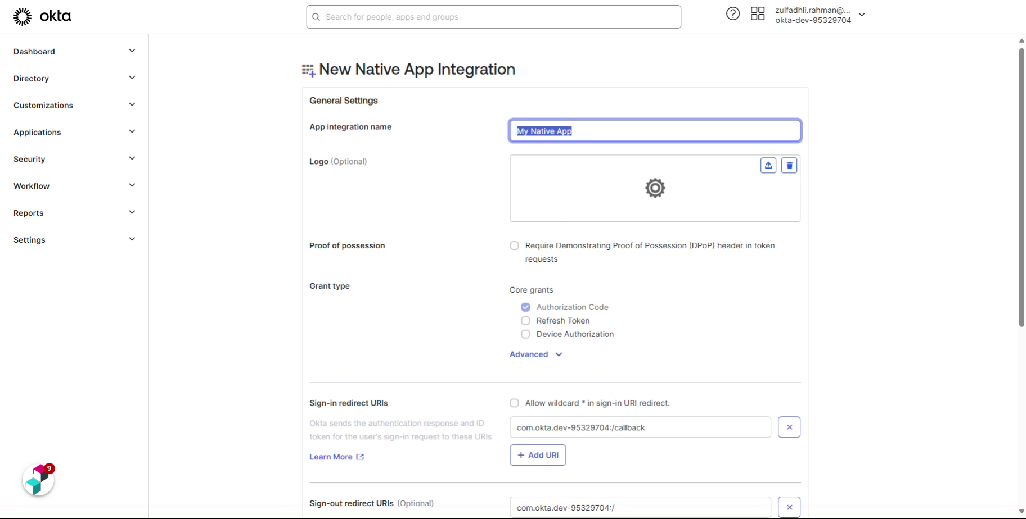The width and height of the screenshot is (1026, 519).
Task: Expand the Customizations menu
Action: coord(74,105)
